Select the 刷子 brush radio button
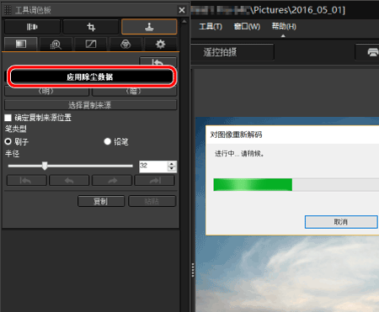The width and height of the screenshot is (379, 312). pyautogui.click(x=8, y=141)
